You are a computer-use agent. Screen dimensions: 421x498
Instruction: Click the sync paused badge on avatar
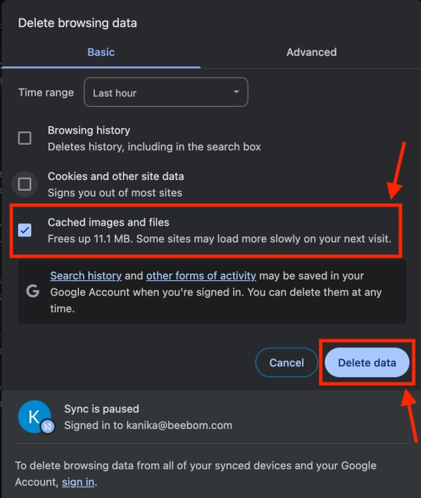(47, 427)
